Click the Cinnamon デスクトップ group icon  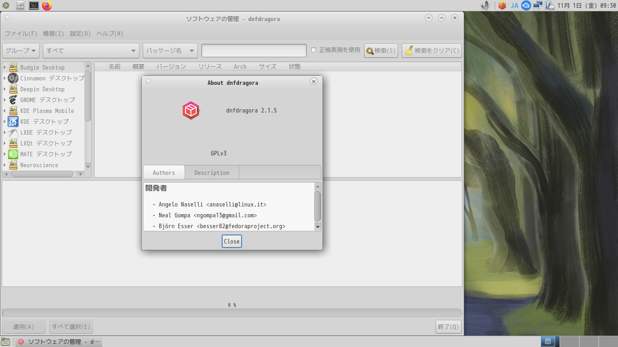pyautogui.click(x=12, y=78)
